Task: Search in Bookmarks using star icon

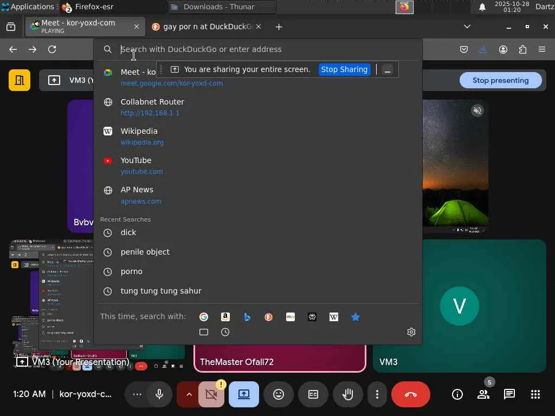Action: 356,317
